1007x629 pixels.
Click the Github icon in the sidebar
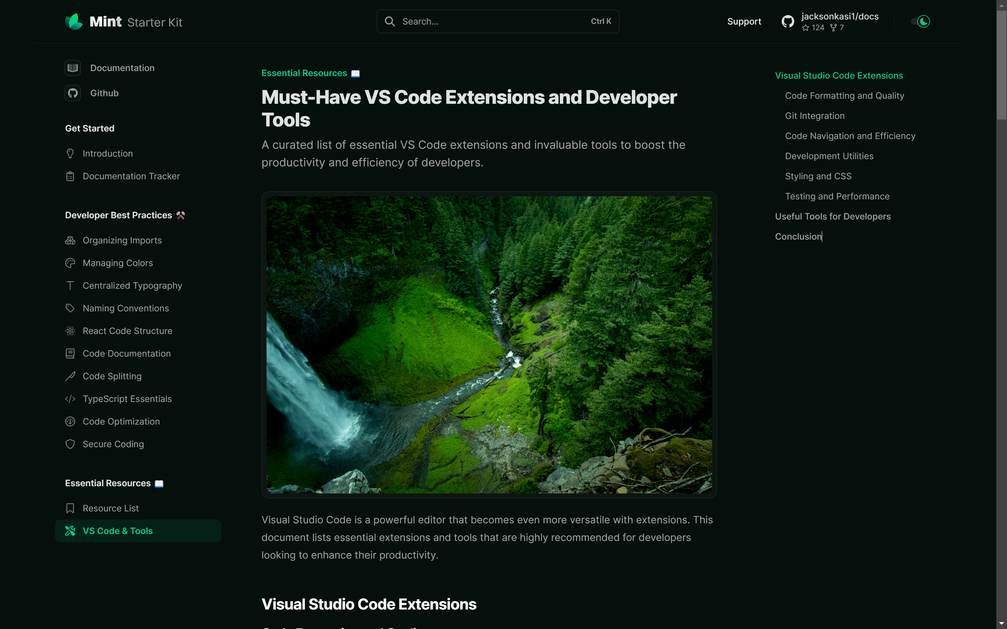[73, 93]
